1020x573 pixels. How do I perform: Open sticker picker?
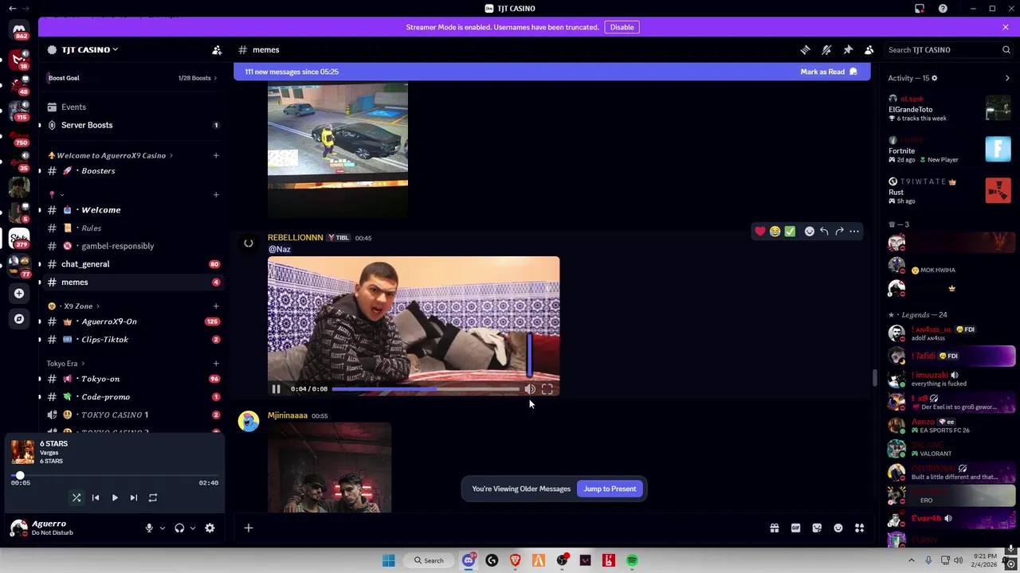(817, 528)
